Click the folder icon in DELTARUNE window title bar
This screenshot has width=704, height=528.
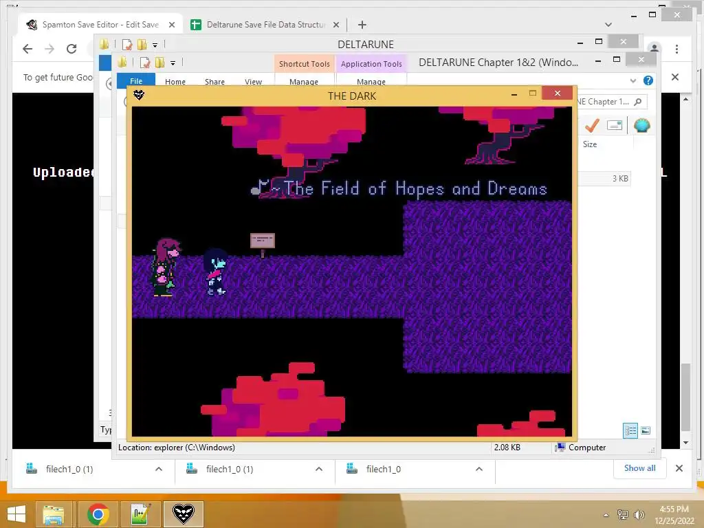coord(104,44)
